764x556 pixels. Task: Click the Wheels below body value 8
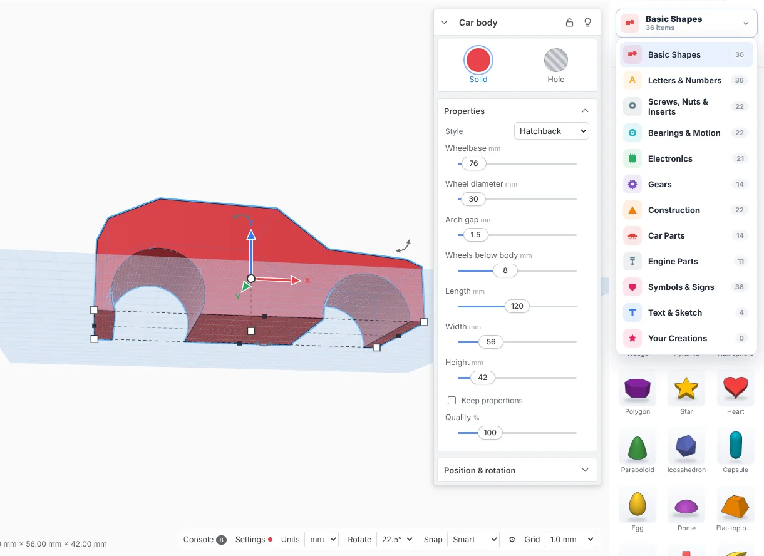505,270
